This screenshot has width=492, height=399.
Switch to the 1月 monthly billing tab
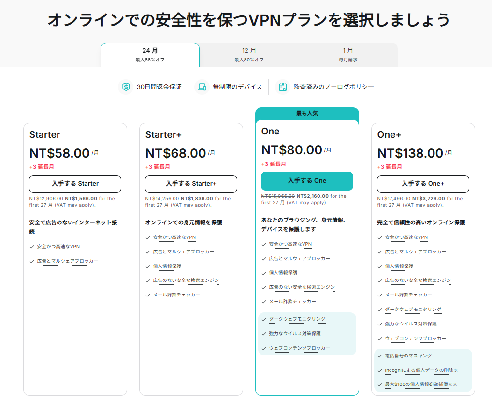click(348, 55)
